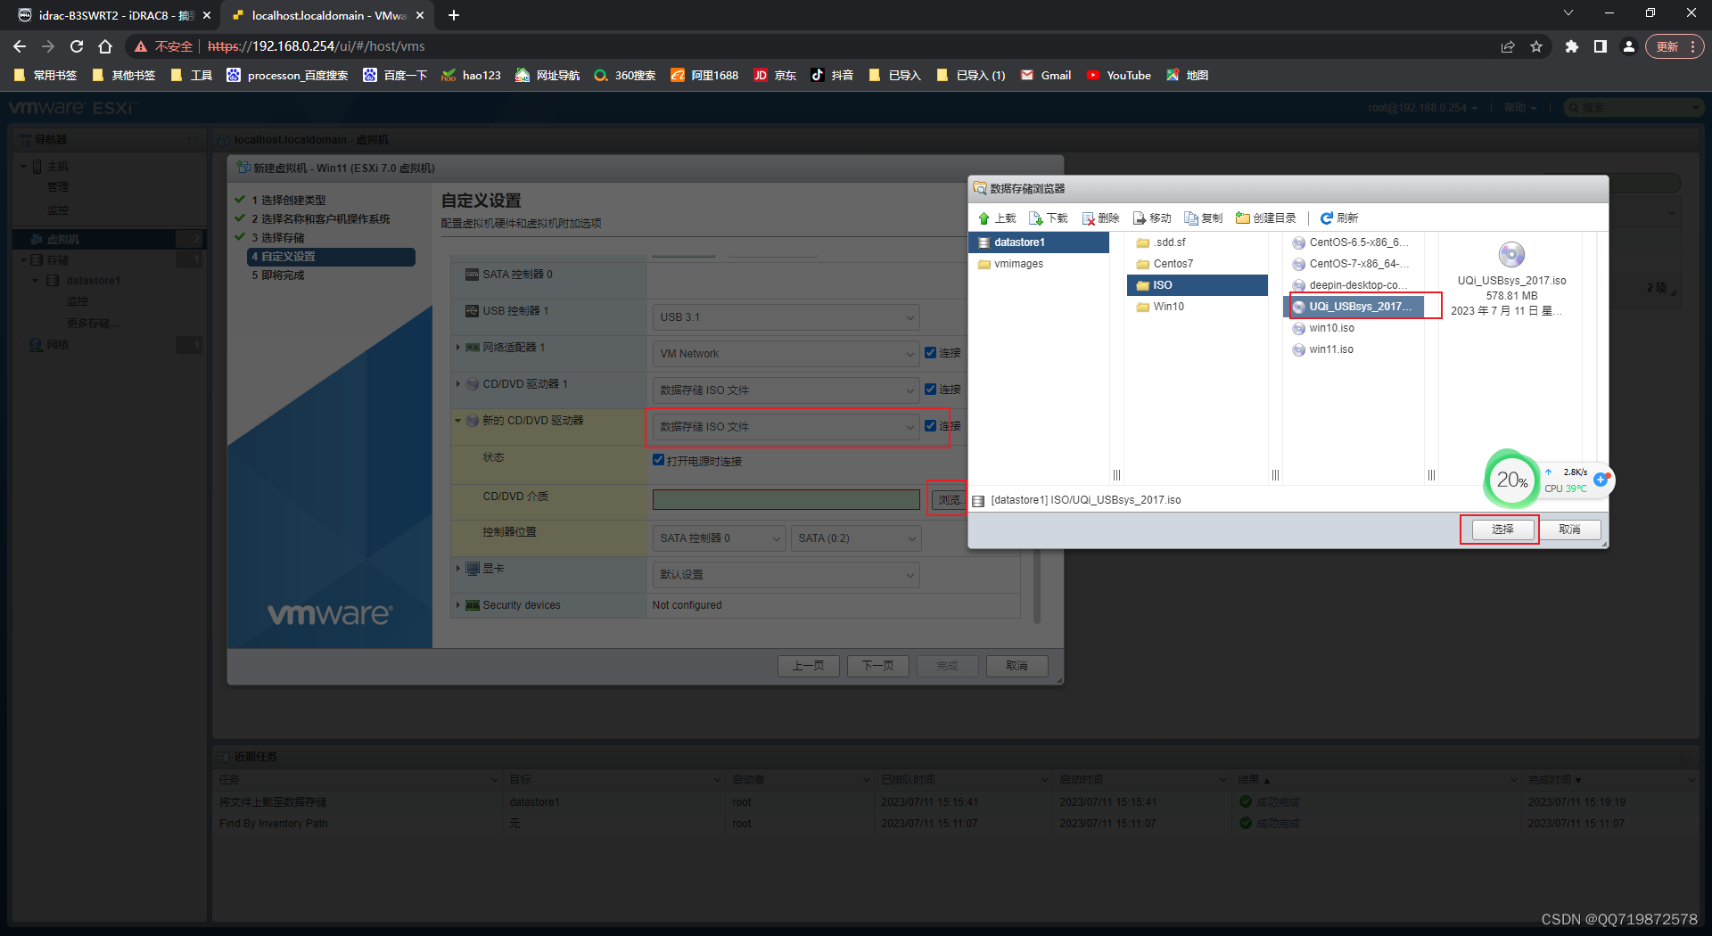Open the .sdd.sf folder

tap(1197, 242)
